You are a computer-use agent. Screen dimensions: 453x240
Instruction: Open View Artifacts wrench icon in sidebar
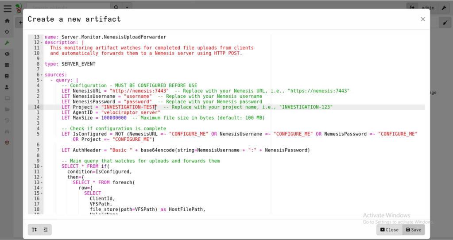click(7, 43)
